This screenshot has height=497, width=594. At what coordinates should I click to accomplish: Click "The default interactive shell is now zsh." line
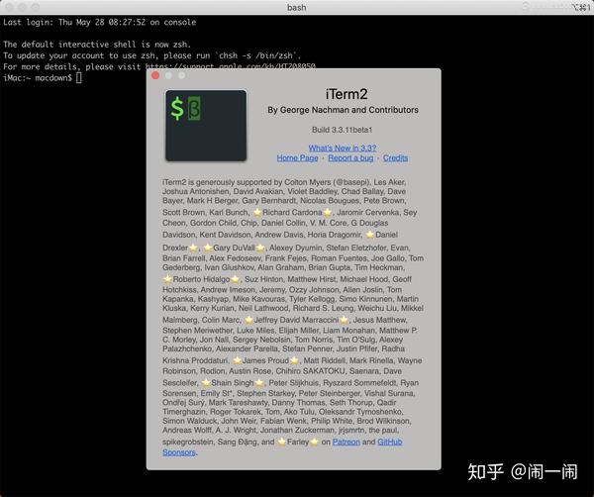point(97,45)
